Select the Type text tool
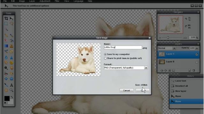Screen dimensions: 204x114 click(x=11, y=85)
